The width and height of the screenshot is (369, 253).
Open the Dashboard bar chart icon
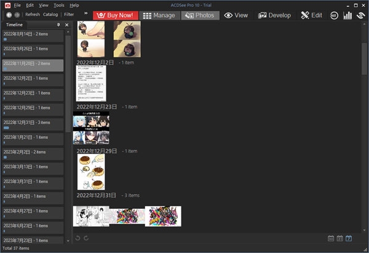pos(347,15)
